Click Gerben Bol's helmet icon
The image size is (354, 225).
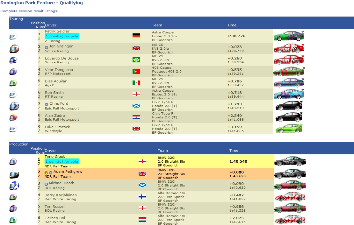point(13,220)
